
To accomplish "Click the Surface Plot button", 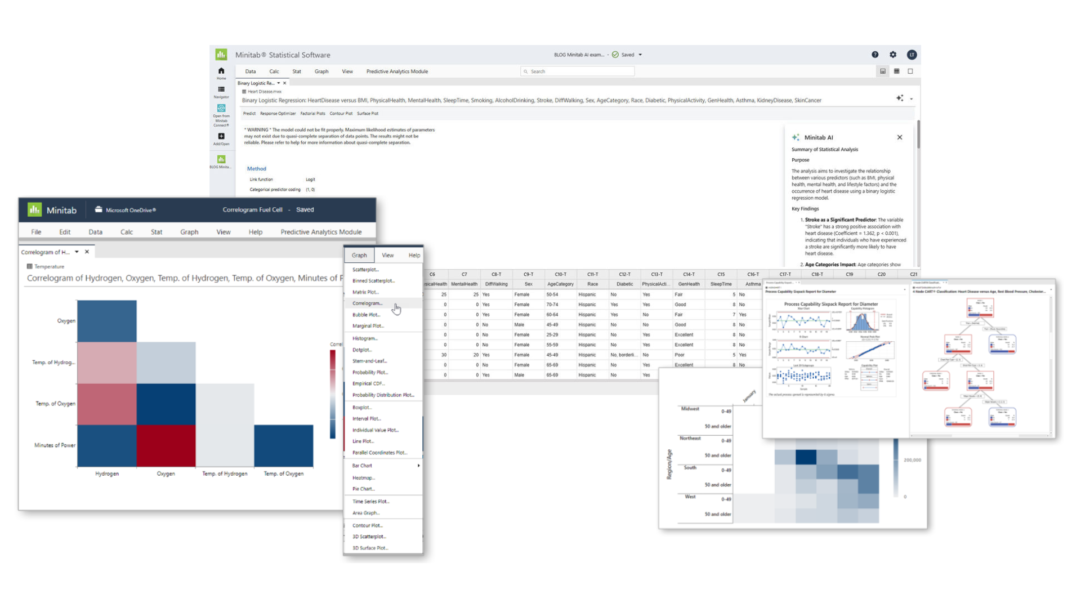I will coord(367,113).
